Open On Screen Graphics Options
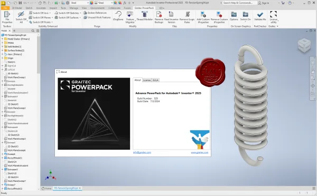 click(x=234, y=16)
